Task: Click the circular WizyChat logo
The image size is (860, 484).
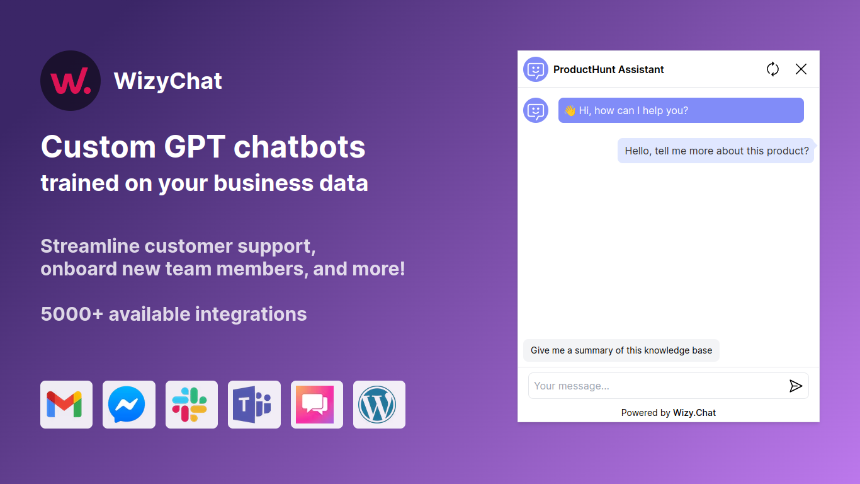Action: pyautogui.click(x=71, y=81)
